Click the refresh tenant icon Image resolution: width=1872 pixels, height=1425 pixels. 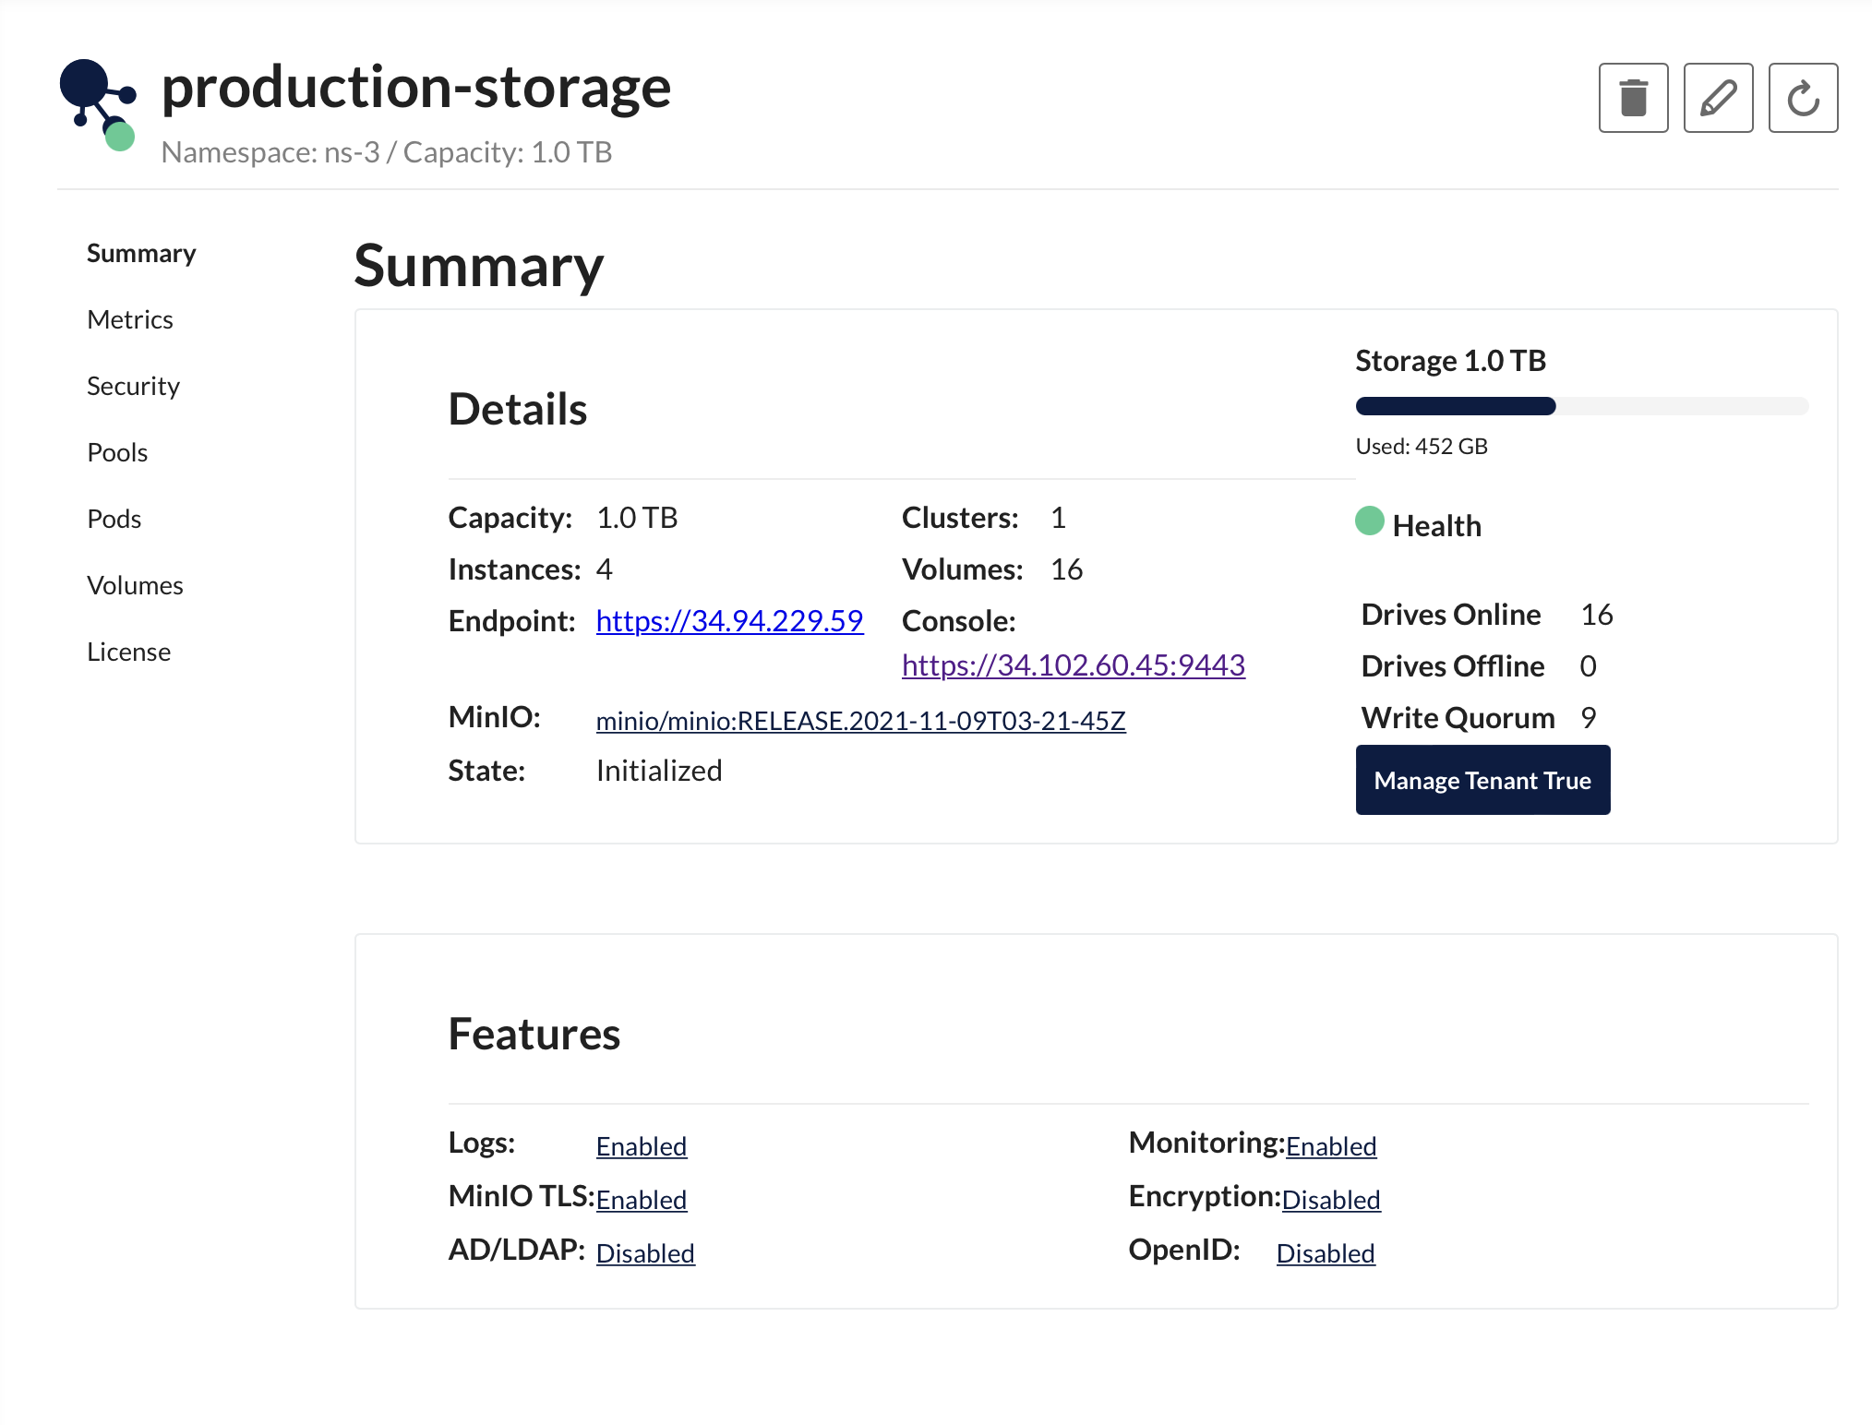point(1803,98)
